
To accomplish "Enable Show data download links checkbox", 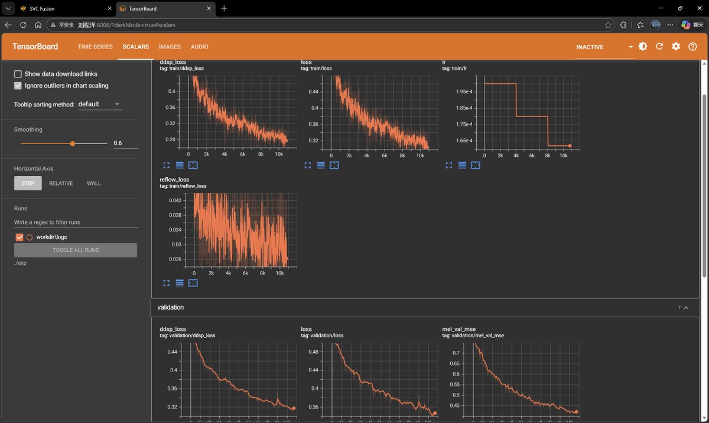I will [18, 74].
